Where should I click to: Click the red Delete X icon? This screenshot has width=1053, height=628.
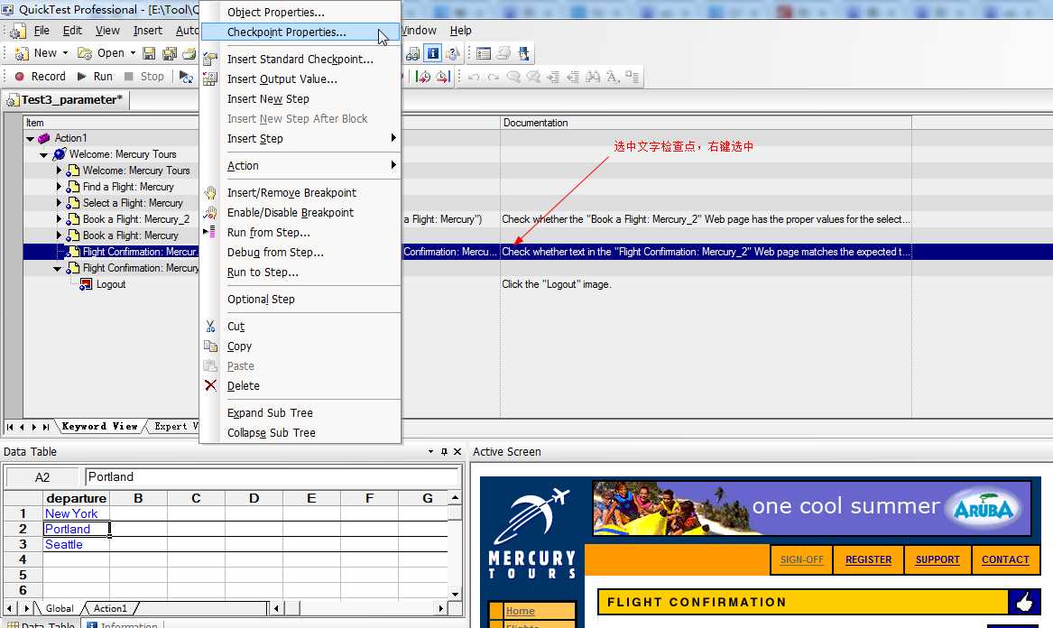[211, 385]
